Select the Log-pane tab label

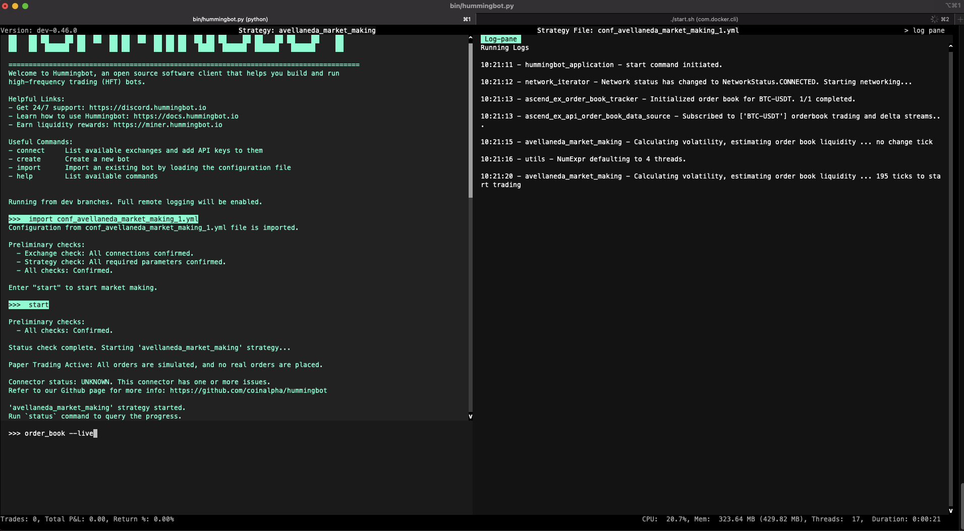tap(500, 39)
